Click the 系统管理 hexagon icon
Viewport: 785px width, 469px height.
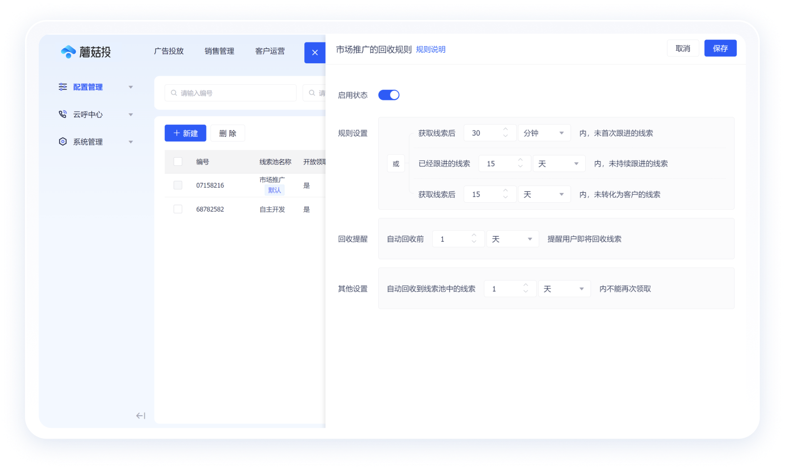[x=62, y=141]
